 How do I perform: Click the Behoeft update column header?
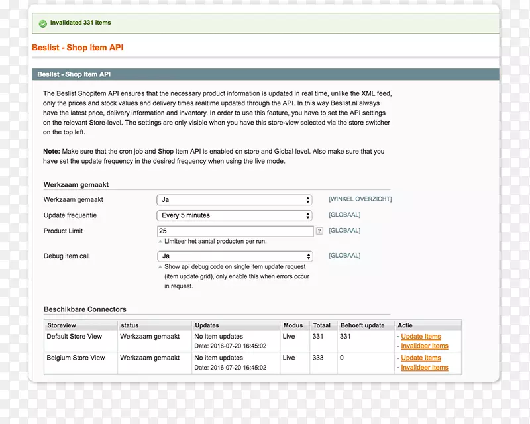(x=362, y=325)
